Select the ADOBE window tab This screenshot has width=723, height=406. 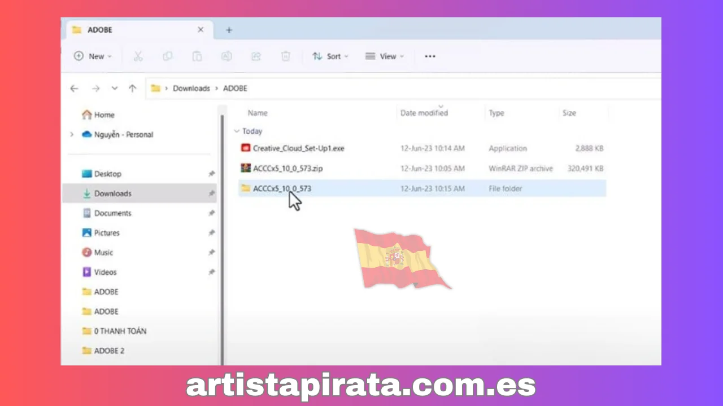coord(140,30)
